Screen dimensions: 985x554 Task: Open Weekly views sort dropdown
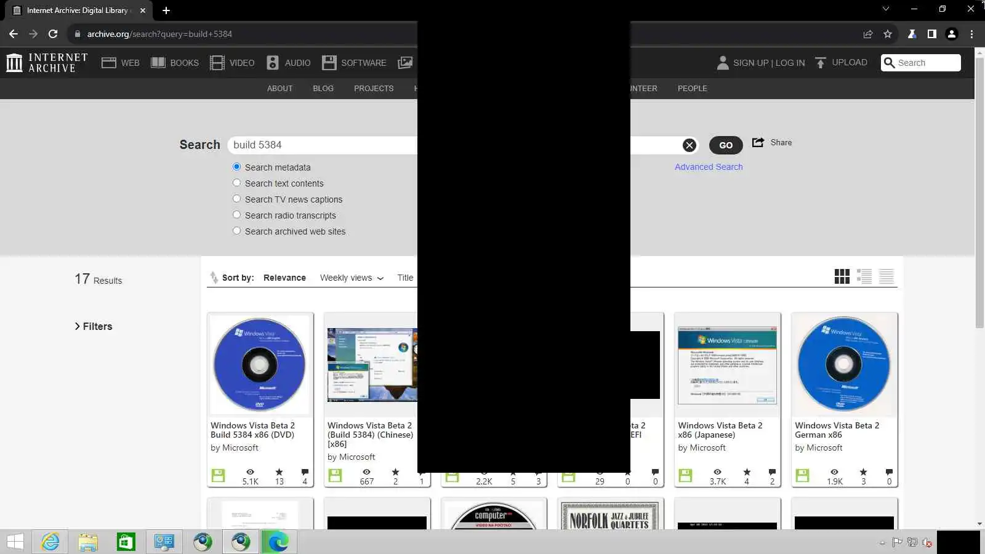[352, 278]
